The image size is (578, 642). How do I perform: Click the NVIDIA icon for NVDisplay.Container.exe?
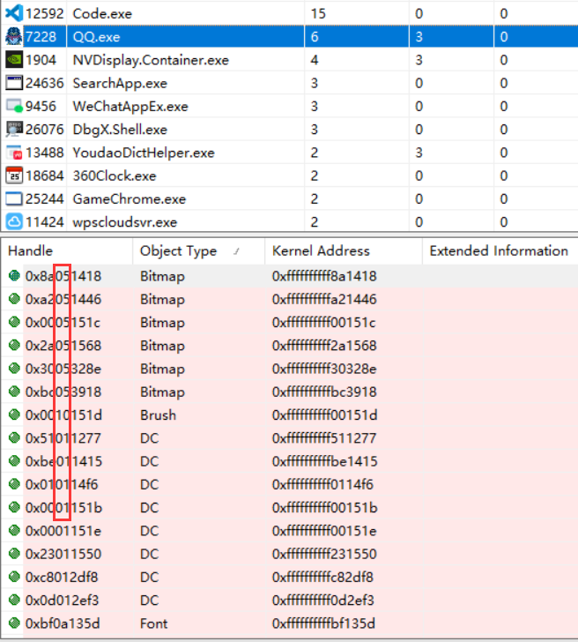14,60
